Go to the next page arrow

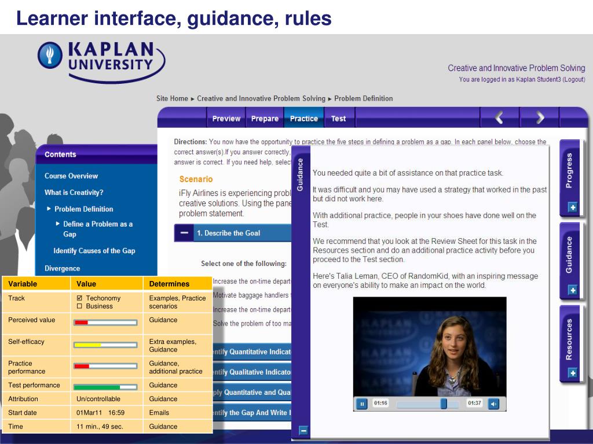pyautogui.click(x=540, y=118)
